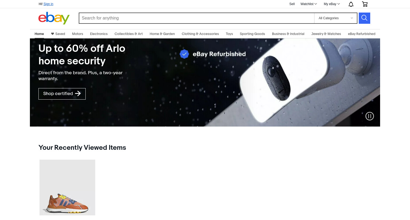Click the Search for anything field
This screenshot has width=410, height=220.
[x=197, y=18]
